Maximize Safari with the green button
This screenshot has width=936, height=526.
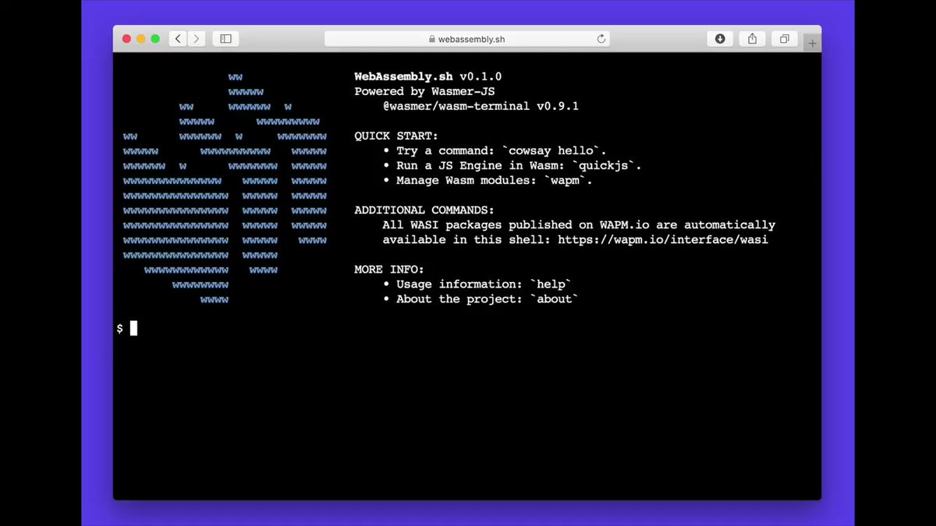[155, 39]
